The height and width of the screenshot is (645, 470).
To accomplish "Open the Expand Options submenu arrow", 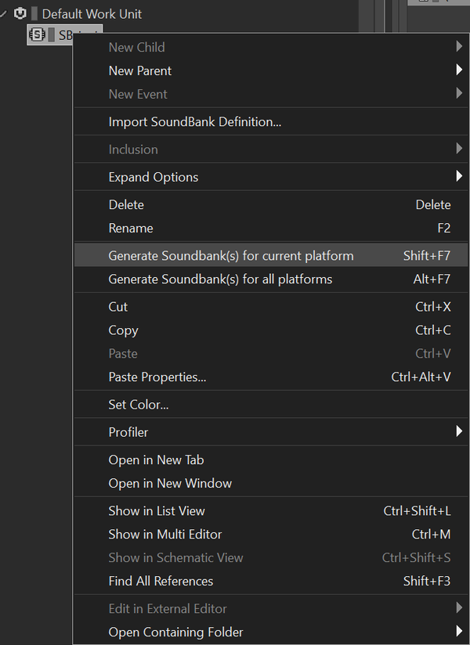I will tap(458, 177).
